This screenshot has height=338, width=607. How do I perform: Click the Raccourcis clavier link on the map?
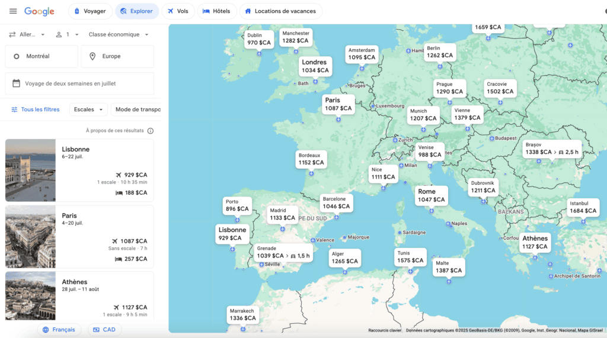pos(385,330)
